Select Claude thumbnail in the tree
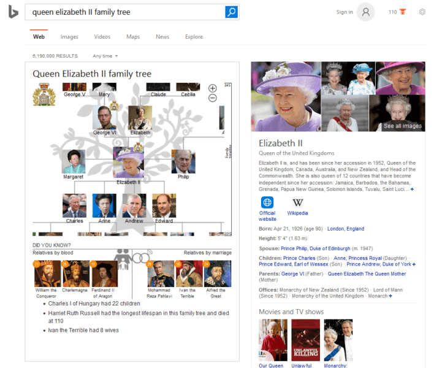Screen dimensions: 434x368 [x=158, y=87]
